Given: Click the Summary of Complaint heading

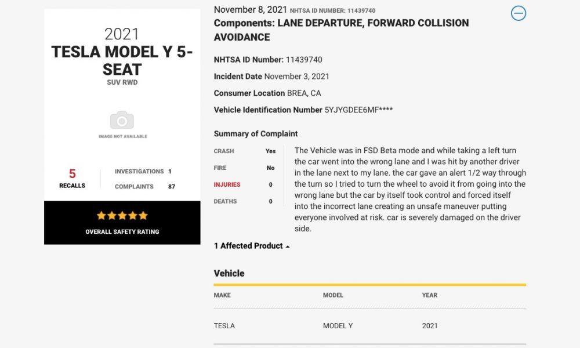Looking at the screenshot, I should (x=256, y=133).
